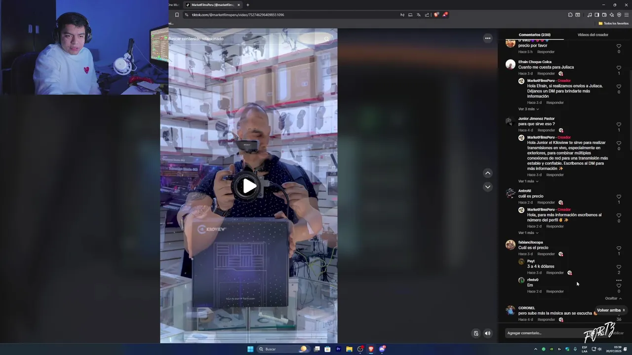Screen dimensions: 632x355
Task: Open fabiancitocopa's profile avatar
Action: click(511, 245)
